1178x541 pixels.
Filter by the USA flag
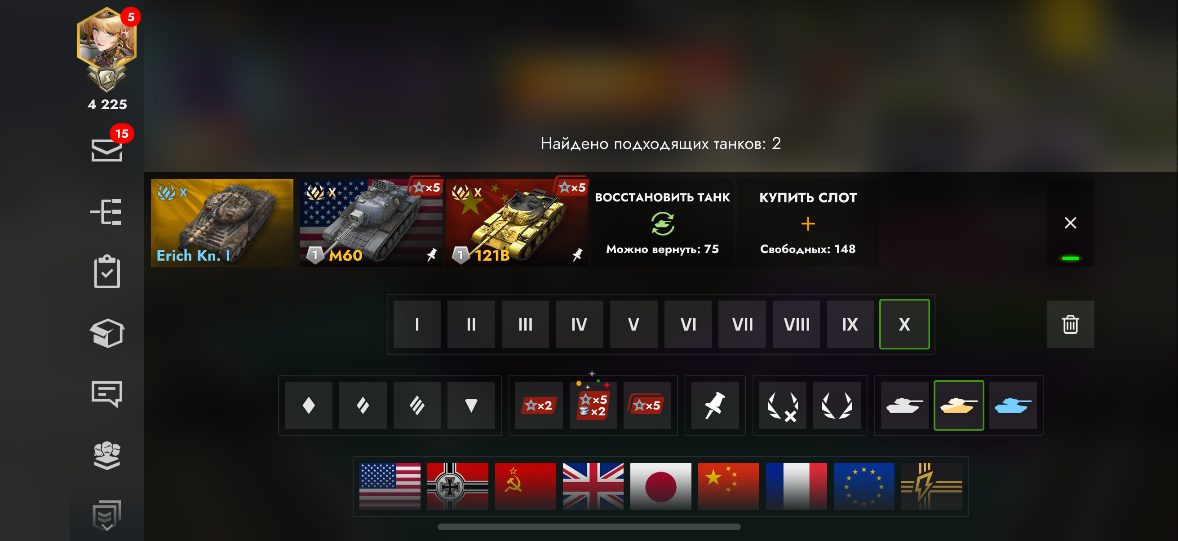click(390, 486)
